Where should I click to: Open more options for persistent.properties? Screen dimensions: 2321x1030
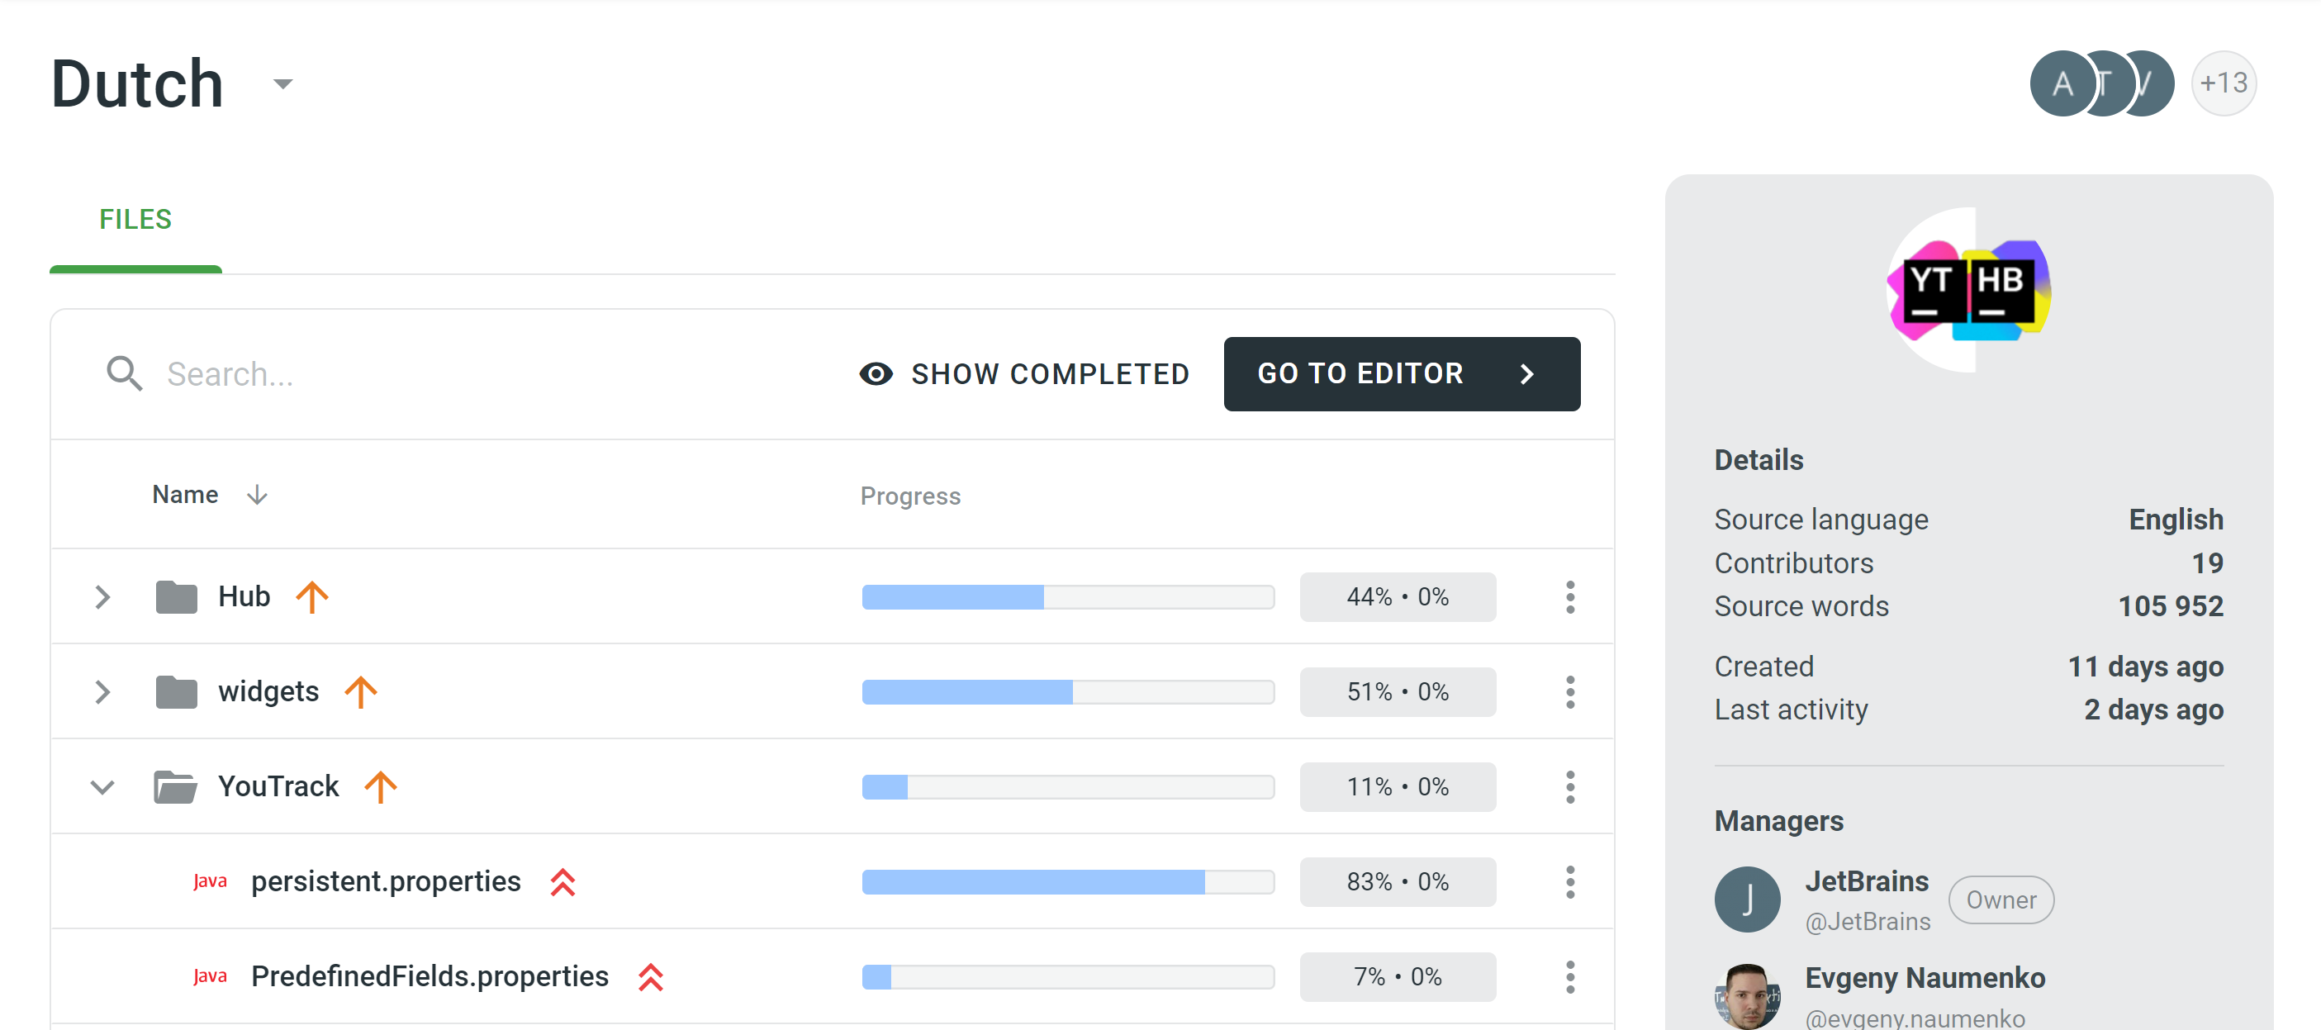point(1569,881)
